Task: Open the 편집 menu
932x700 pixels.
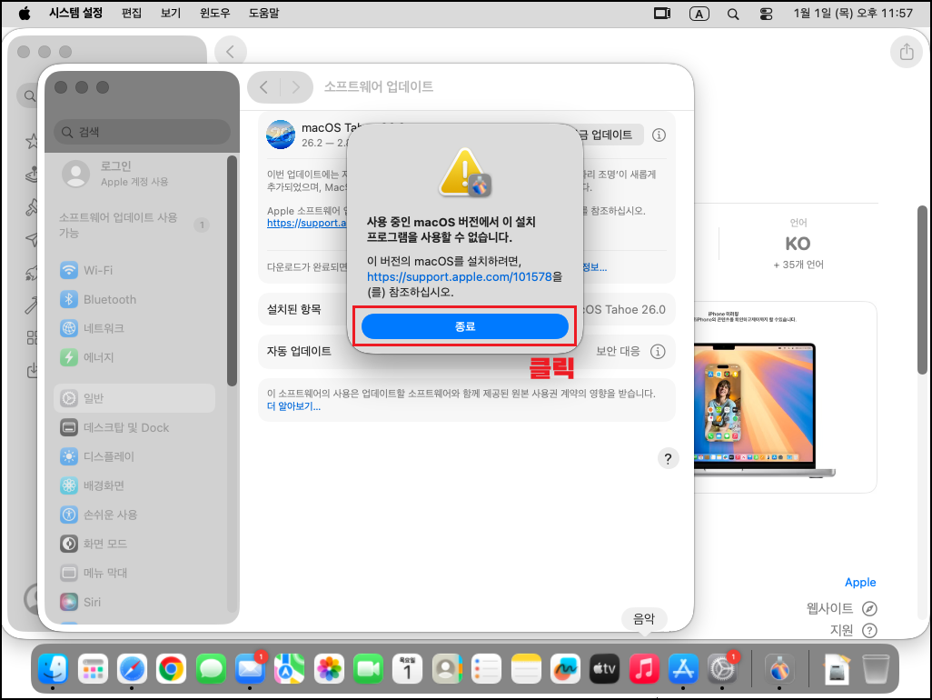Action: 132,13
